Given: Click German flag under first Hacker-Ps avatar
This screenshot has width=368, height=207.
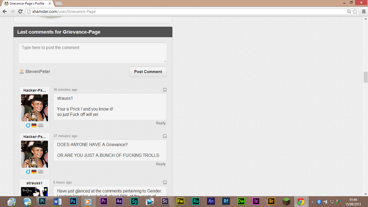Looking at the screenshot, I should [34, 125].
